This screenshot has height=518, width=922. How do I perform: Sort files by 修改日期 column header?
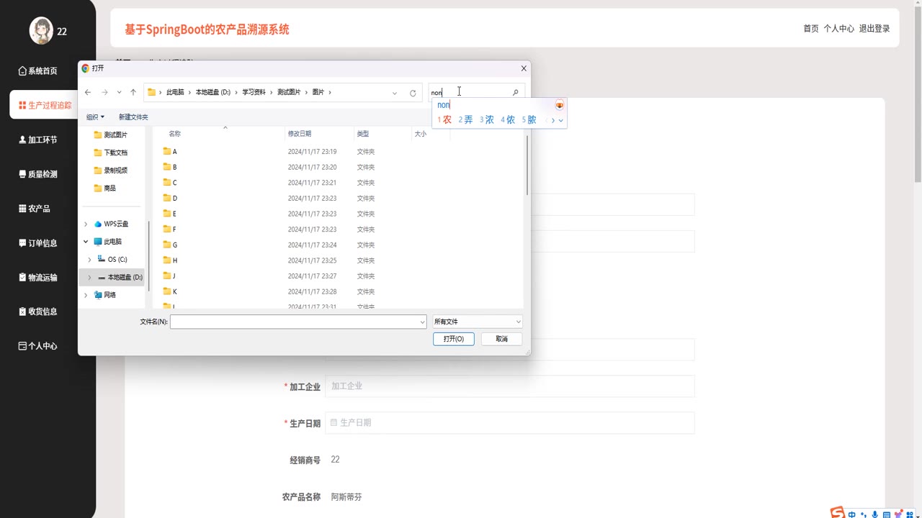coord(300,134)
